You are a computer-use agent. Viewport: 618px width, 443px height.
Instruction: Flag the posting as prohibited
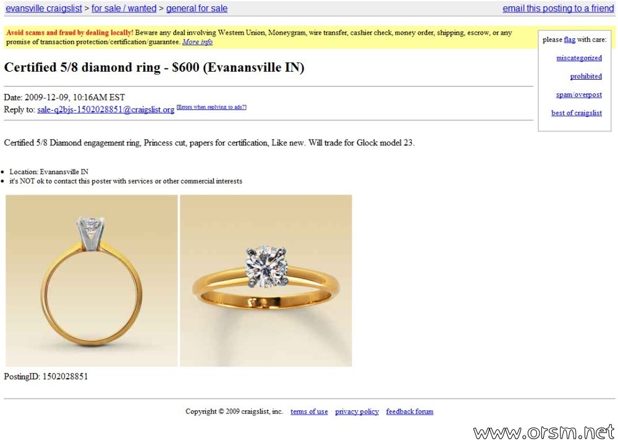(x=586, y=76)
